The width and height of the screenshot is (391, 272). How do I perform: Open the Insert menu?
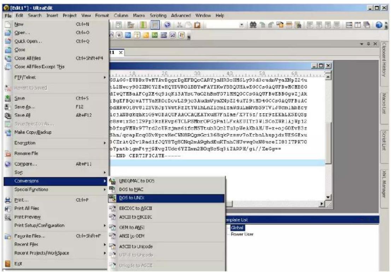coord(52,16)
